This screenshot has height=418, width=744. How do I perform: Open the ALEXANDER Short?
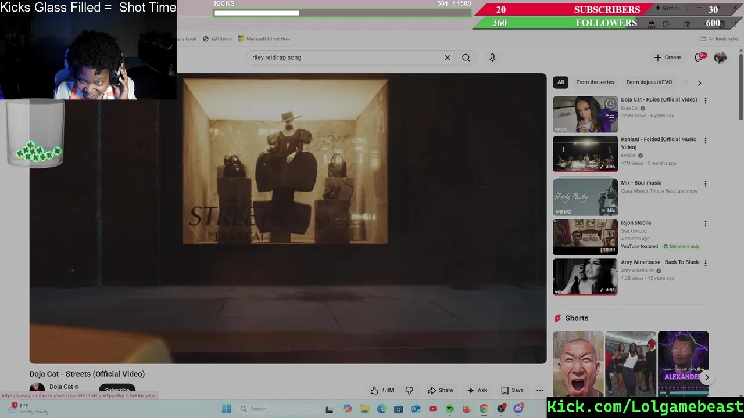(683, 364)
